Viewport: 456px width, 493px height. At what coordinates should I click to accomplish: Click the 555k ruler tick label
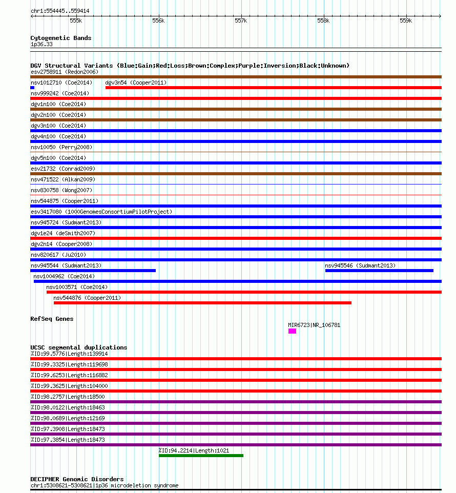coord(76,20)
